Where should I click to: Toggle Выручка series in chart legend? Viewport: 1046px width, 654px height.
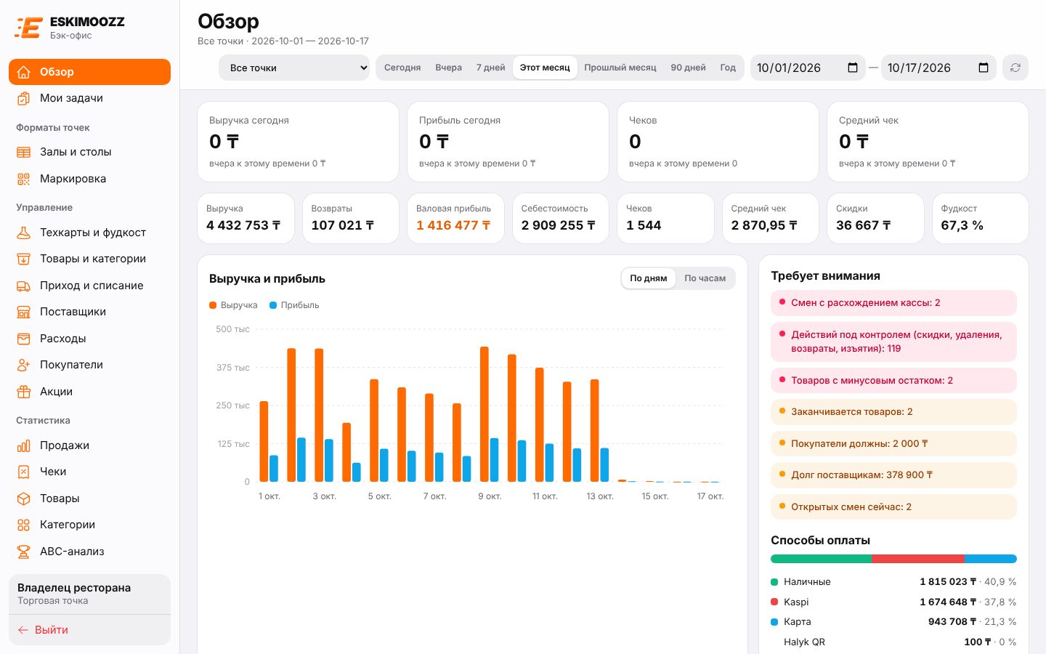click(233, 305)
